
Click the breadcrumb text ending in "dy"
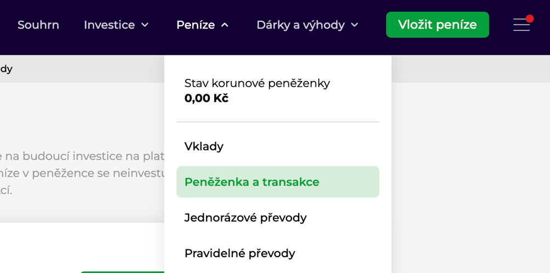[7, 69]
